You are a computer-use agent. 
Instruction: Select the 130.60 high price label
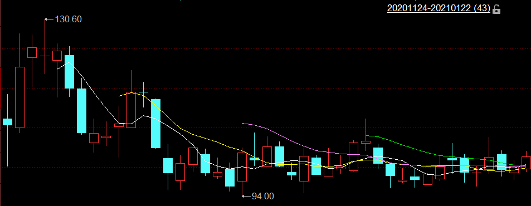point(69,19)
